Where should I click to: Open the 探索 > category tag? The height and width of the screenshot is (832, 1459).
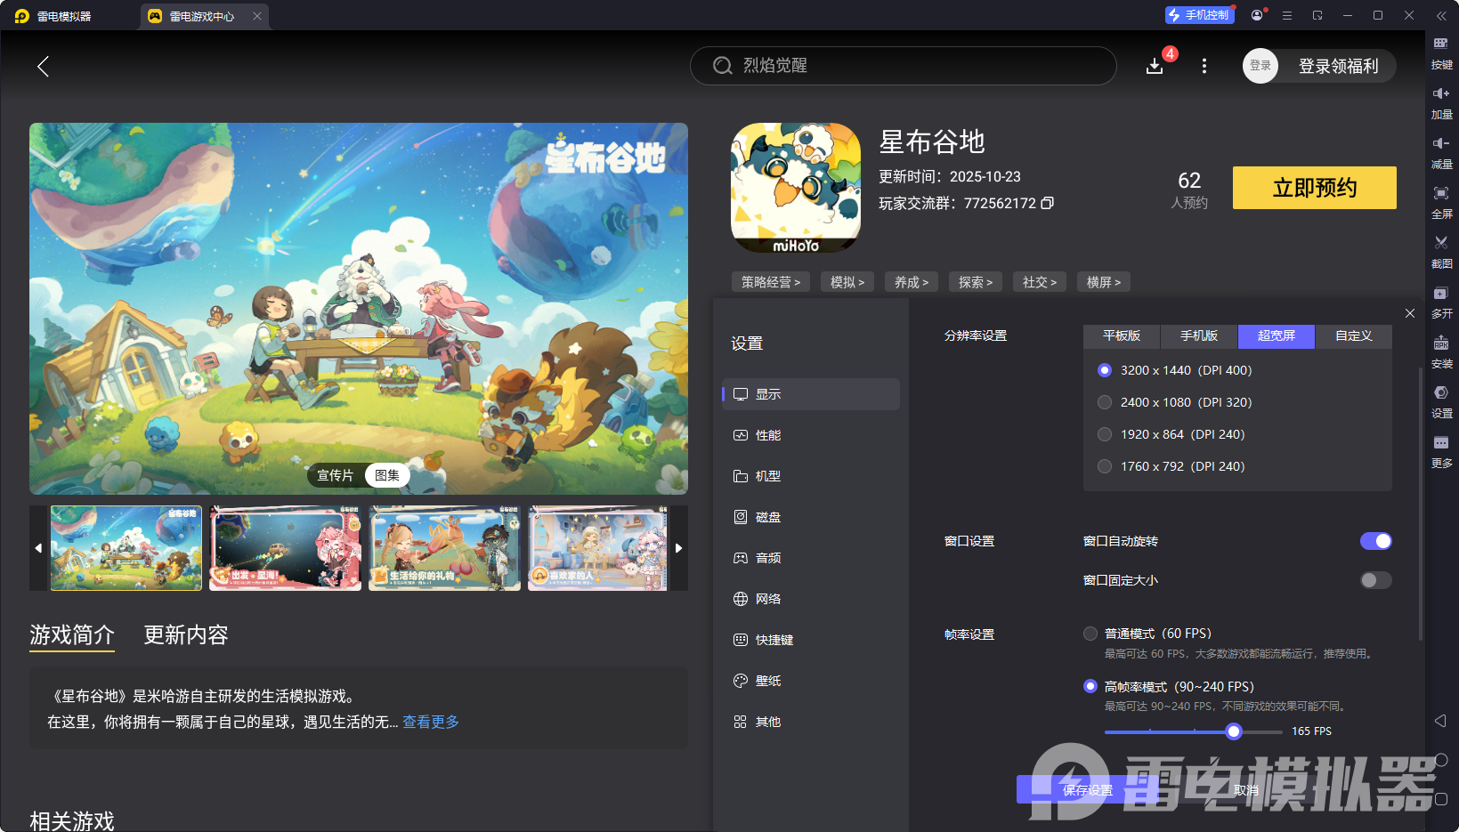point(976,282)
